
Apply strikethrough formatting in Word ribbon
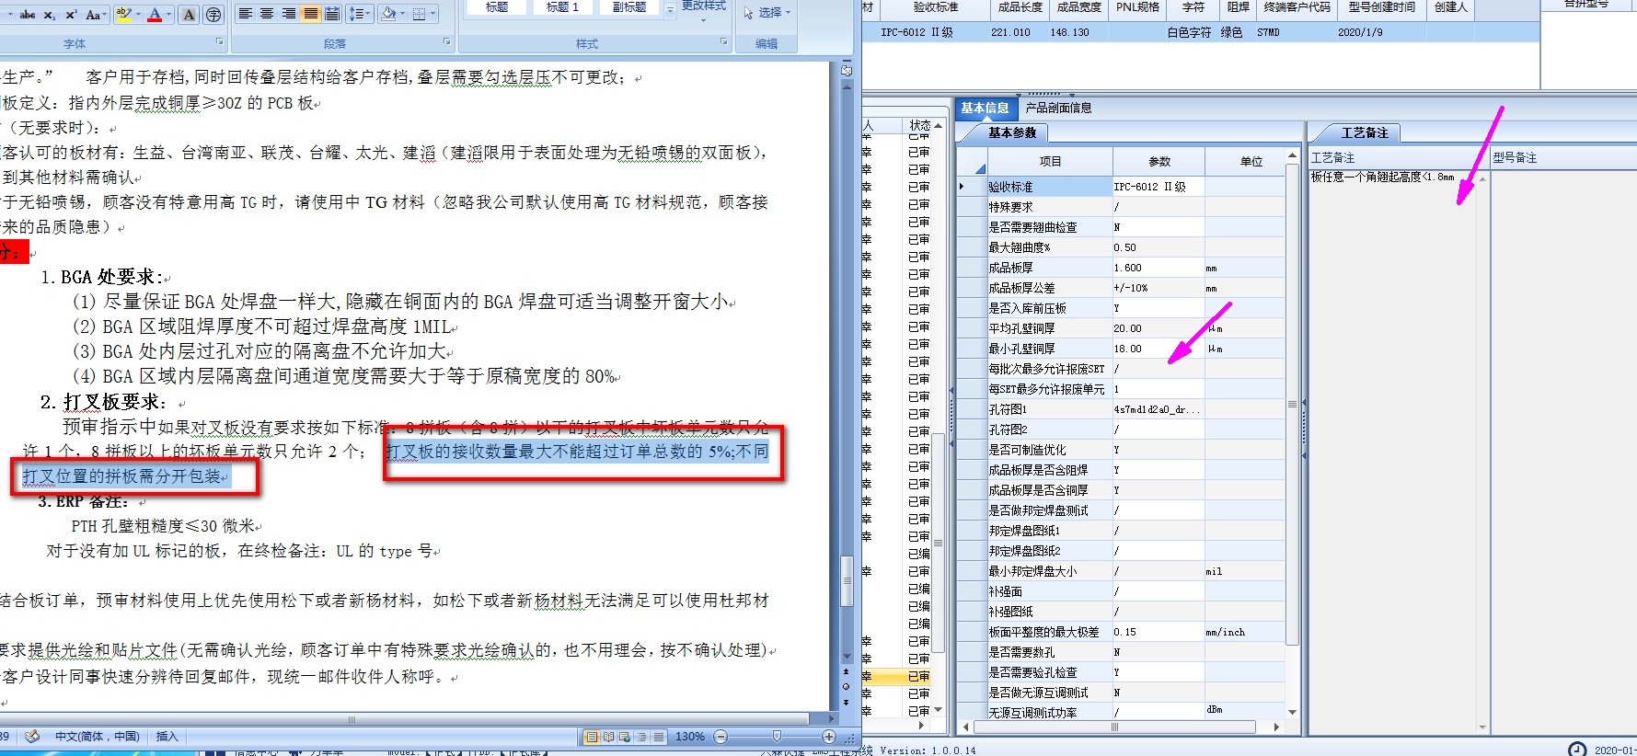tap(28, 15)
